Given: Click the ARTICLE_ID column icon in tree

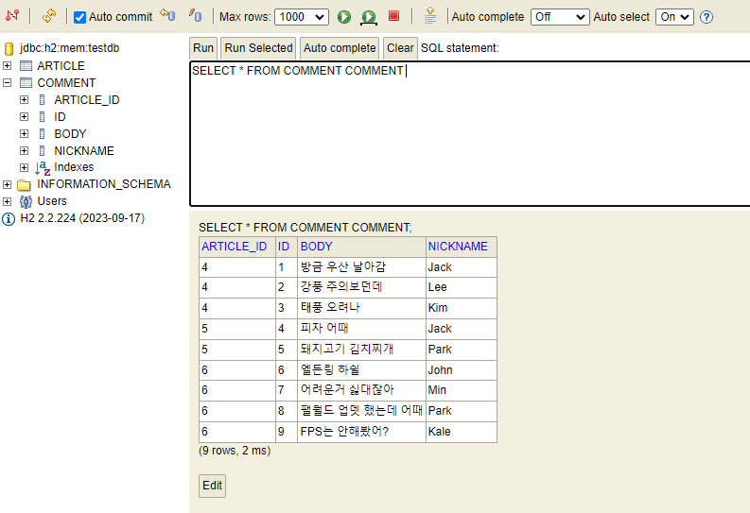Looking at the screenshot, I should 43,100.
